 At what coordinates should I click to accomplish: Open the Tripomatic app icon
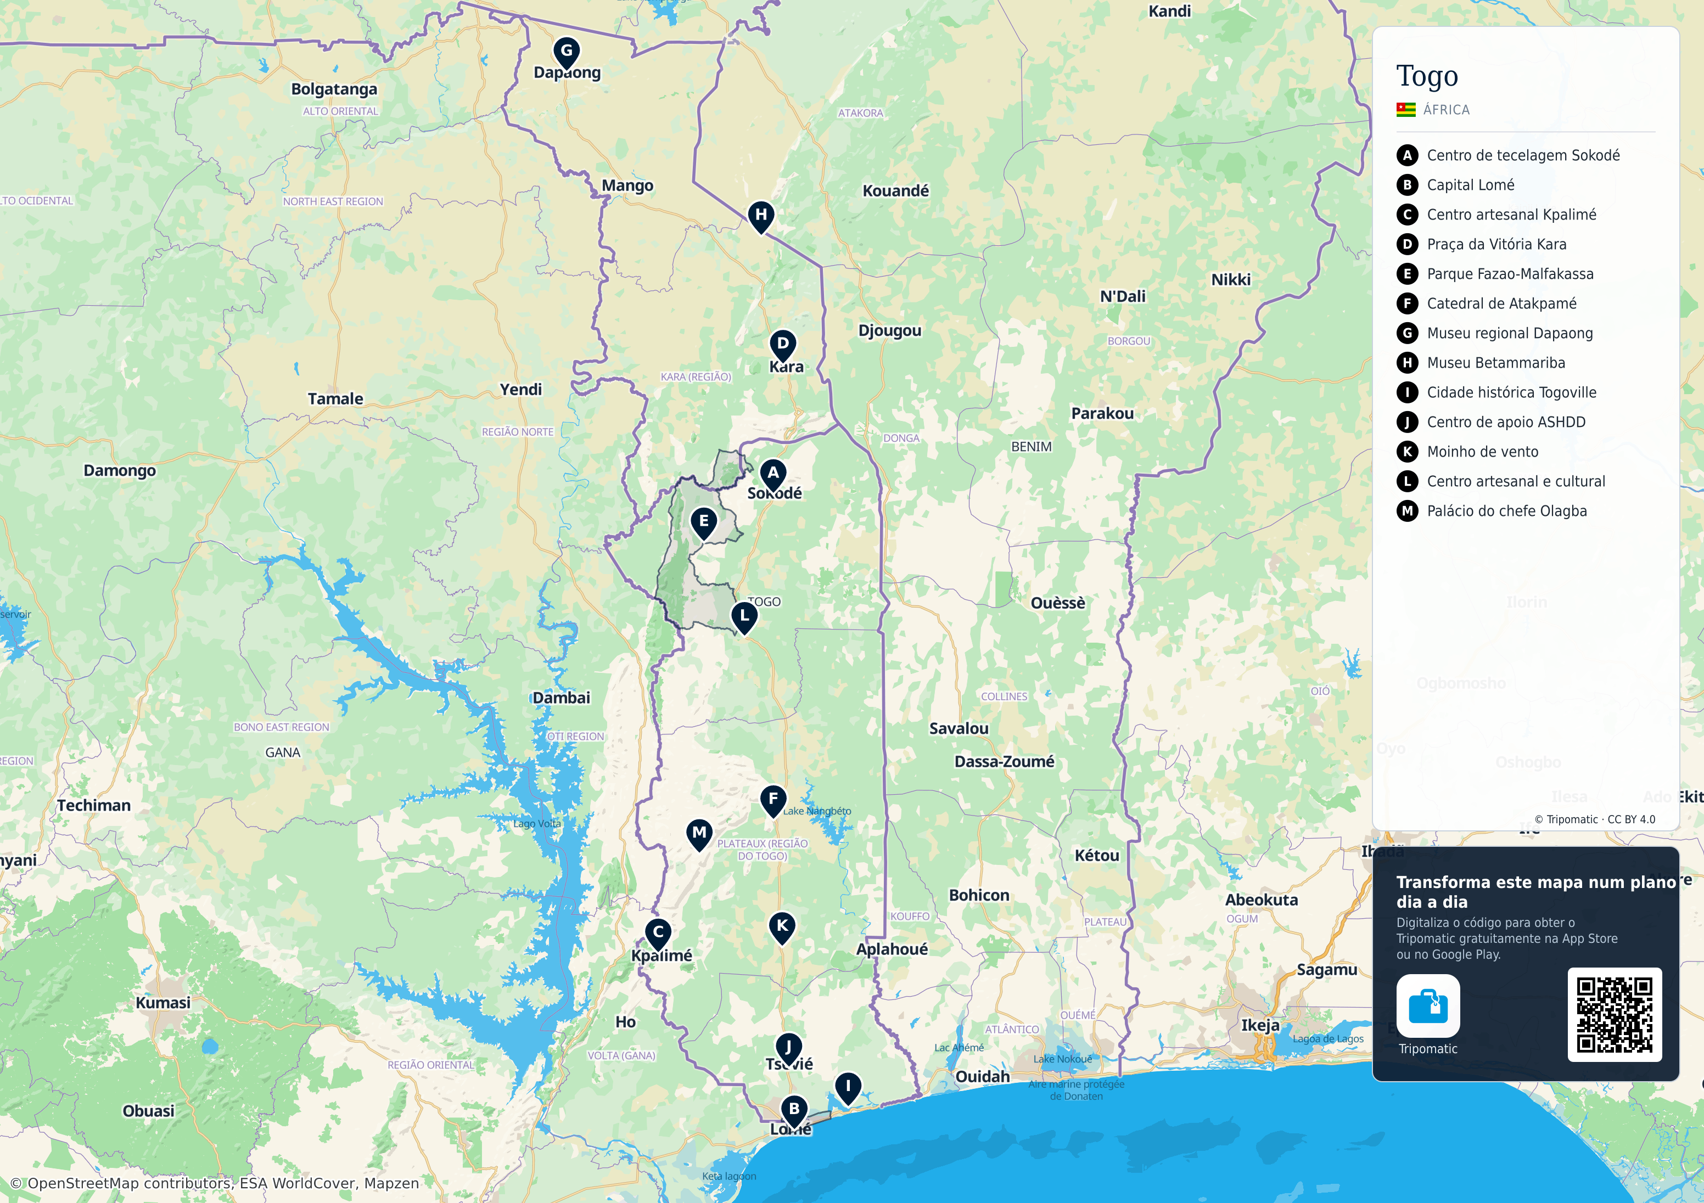1428,1007
